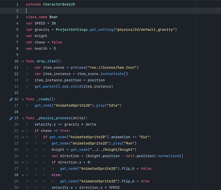Fold the 'if chase == true' block
This screenshot has width=221, height=190.
click(x=23, y=131)
